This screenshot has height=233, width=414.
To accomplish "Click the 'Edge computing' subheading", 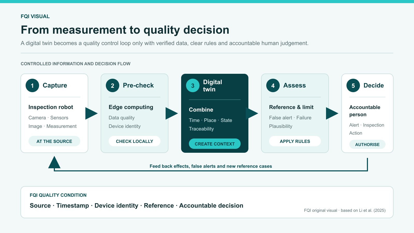I will point(131,107).
